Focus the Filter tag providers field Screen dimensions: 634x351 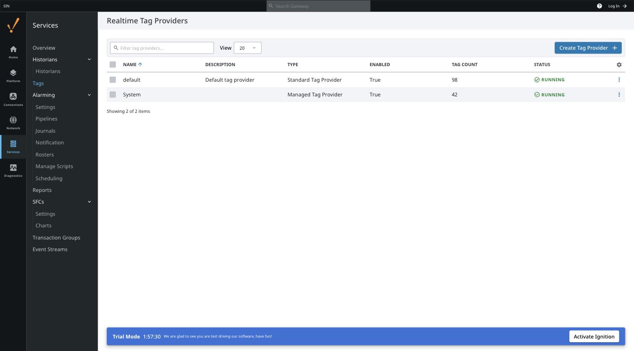162,48
